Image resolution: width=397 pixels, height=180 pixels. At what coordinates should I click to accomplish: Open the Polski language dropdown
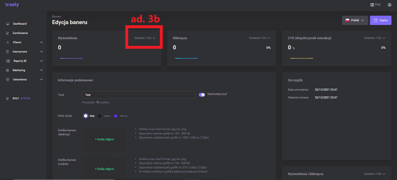pos(355,20)
